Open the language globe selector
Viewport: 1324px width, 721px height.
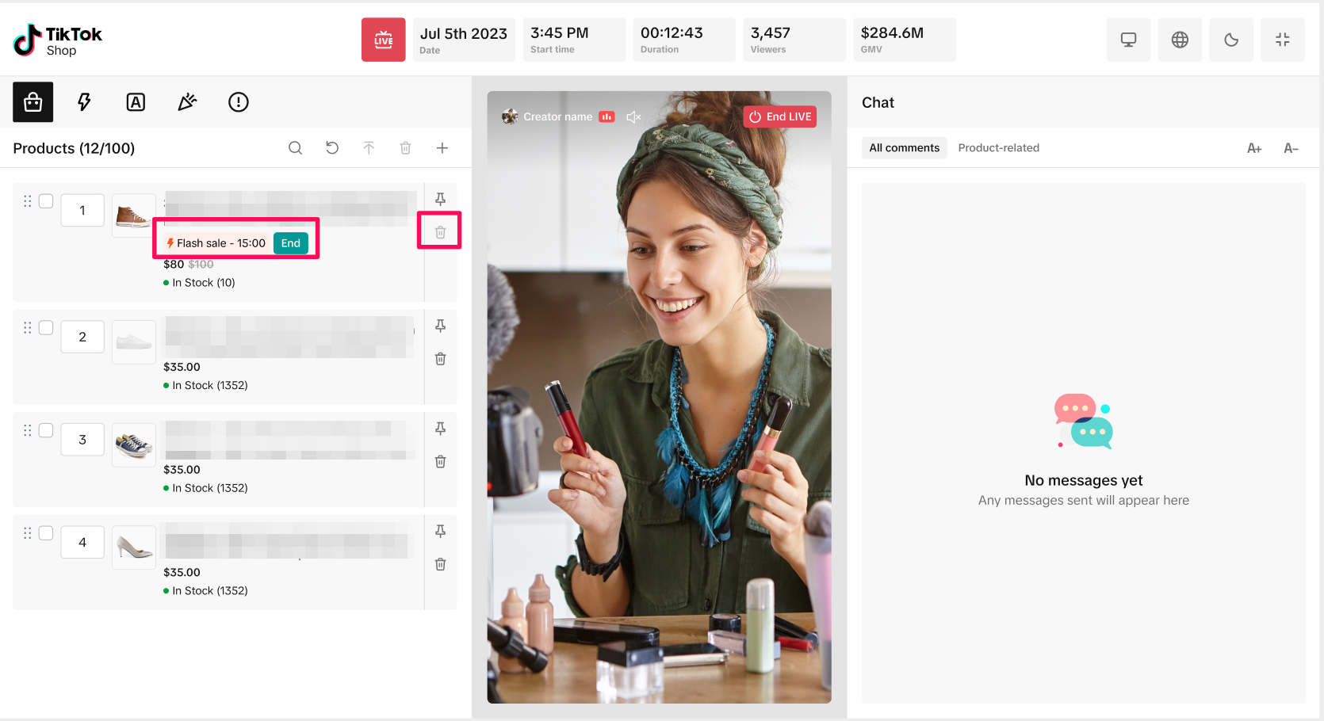click(1180, 40)
